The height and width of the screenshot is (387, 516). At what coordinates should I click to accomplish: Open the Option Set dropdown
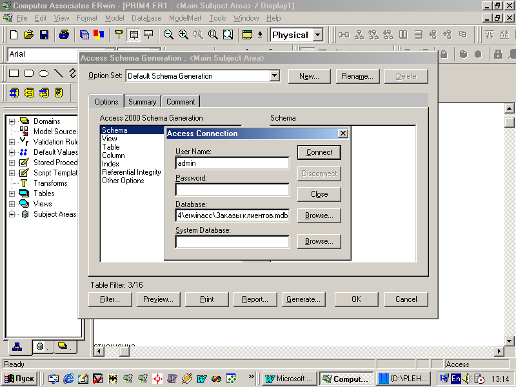tap(274, 76)
